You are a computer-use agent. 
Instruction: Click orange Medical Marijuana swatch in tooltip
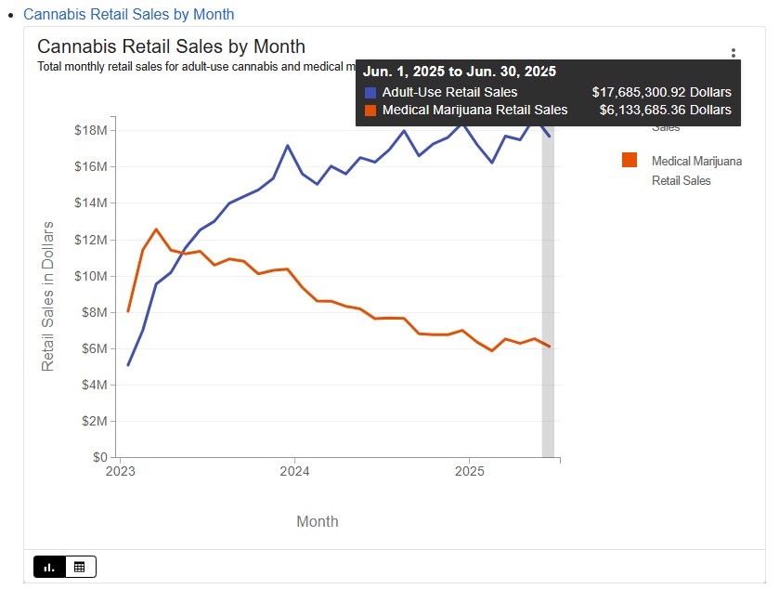pyautogui.click(x=370, y=110)
